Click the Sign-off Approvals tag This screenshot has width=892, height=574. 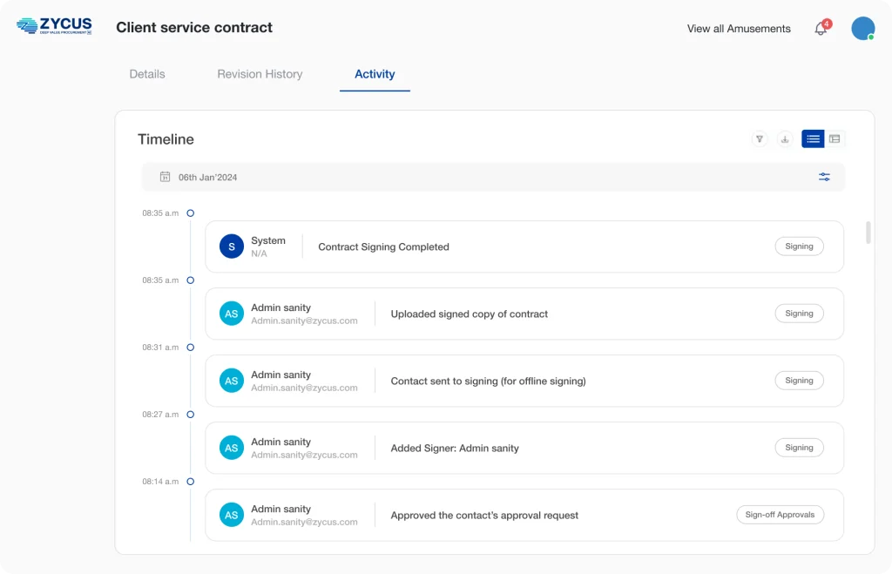[x=780, y=515]
